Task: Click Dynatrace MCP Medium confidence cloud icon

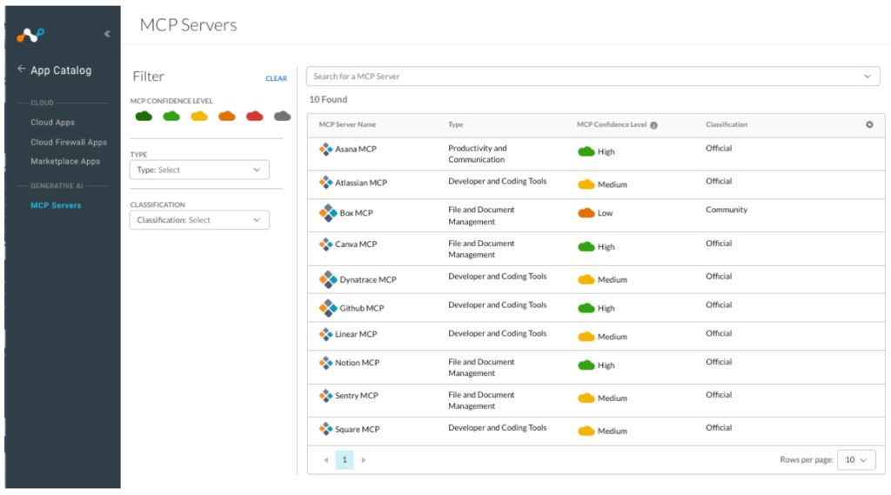Action: click(x=586, y=279)
